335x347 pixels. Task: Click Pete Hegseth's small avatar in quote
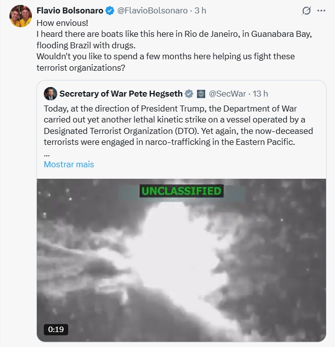point(50,94)
